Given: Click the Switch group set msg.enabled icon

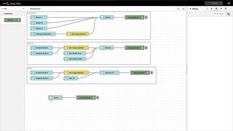Looking at the screenshot, I should [x=66, y=48].
